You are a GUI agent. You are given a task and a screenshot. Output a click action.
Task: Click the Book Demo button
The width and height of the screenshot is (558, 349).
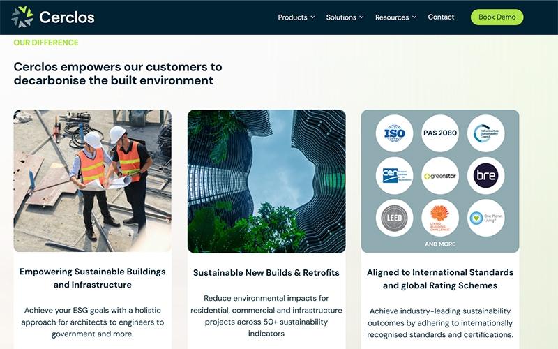pyautogui.click(x=497, y=17)
